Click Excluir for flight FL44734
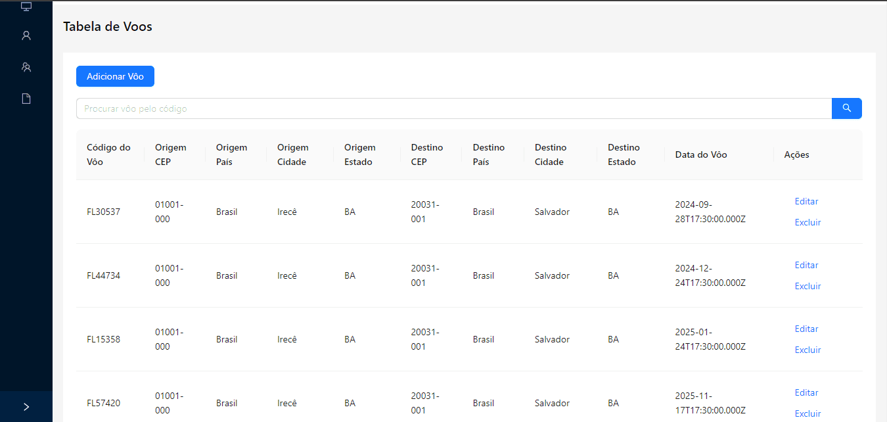This screenshot has width=887, height=422. (x=807, y=286)
